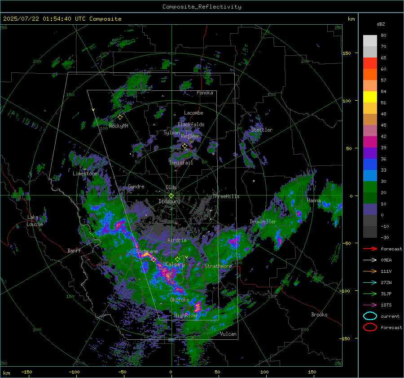This screenshot has height=378, width=404.
Task: Select the green swatch between 30 and 20
Action: pos(370,187)
